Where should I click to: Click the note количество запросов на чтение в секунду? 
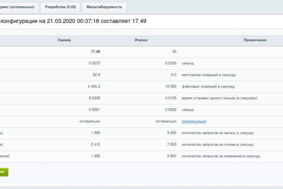pos(217,145)
